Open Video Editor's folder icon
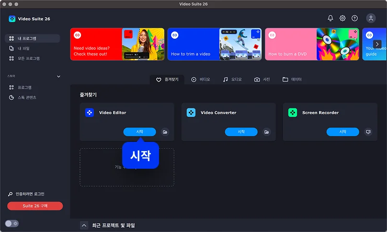 (x=165, y=132)
